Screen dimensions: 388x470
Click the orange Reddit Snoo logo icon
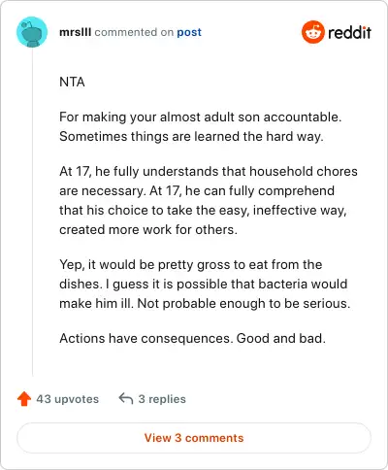pyautogui.click(x=313, y=32)
